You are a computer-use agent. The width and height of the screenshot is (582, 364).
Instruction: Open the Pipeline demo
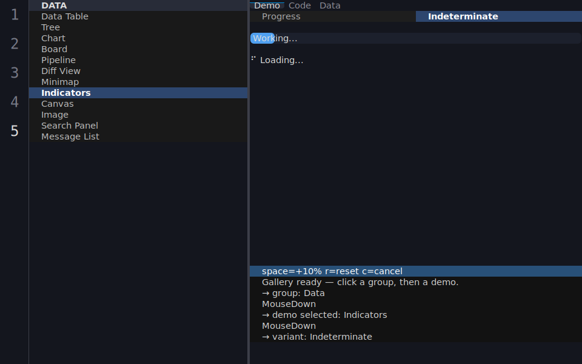[138, 60]
